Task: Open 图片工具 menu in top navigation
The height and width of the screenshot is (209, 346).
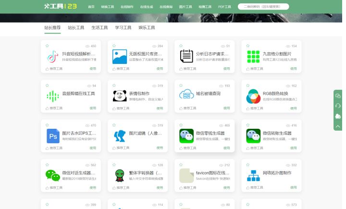Action: tap(185, 7)
